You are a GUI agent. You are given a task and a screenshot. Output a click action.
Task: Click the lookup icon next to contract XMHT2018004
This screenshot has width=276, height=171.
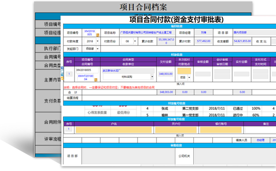[95, 80]
